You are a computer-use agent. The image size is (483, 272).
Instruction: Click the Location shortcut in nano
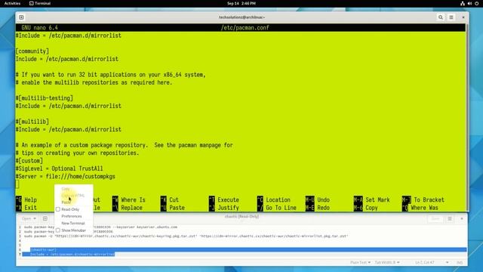point(274,199)
